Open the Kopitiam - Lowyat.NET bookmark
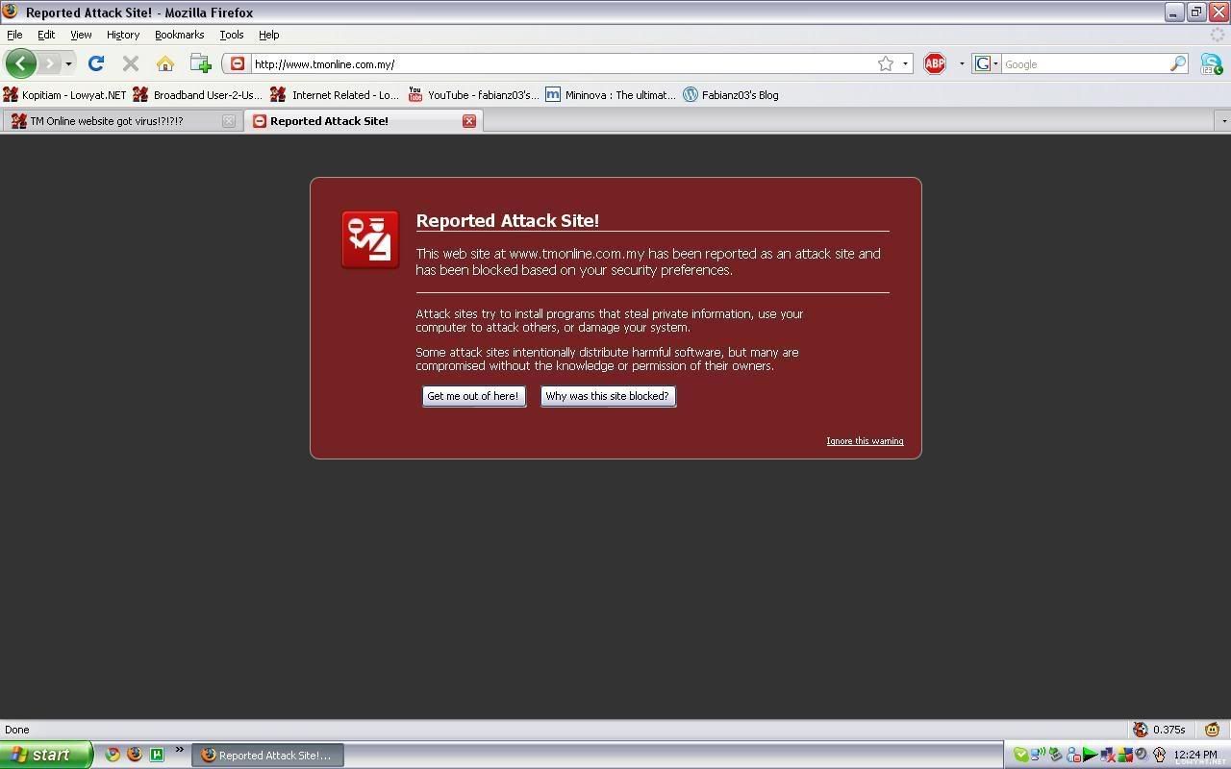This screenshot has width=1231, height=769. 64,94
